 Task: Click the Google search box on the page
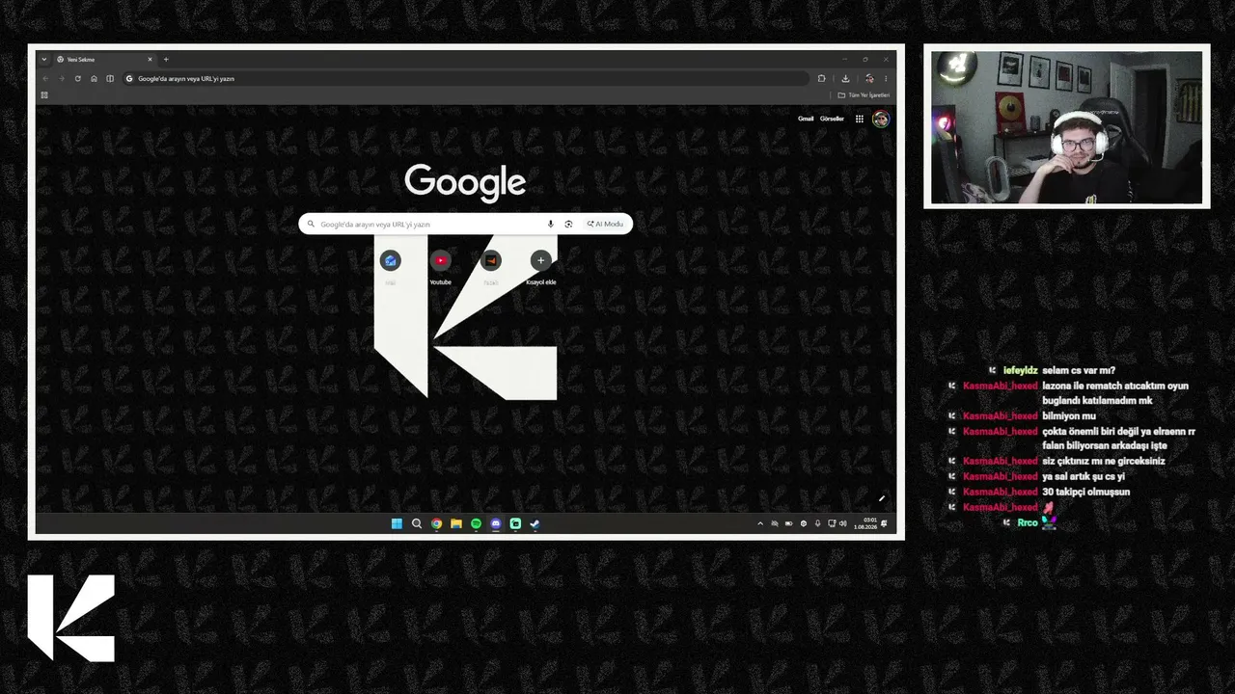coord(465,224)
